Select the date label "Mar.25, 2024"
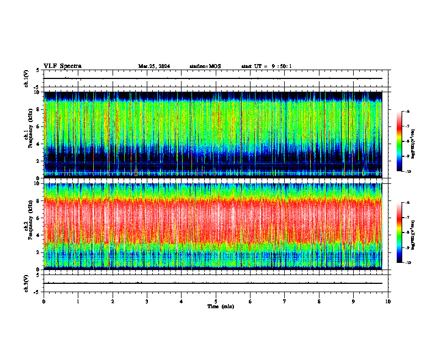The width and height of the screenshot is (437, 338). coord(154,66)
